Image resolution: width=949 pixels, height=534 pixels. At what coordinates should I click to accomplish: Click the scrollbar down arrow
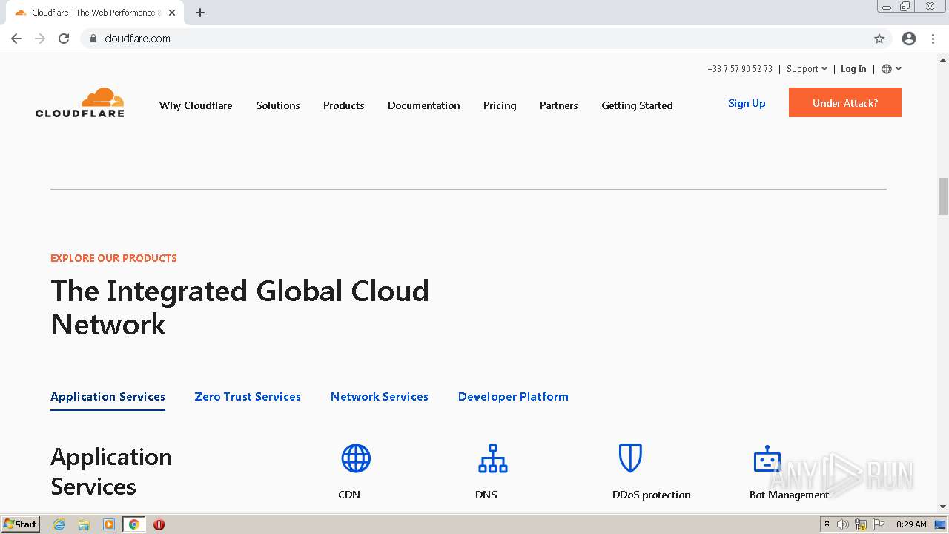pos(943,507)
